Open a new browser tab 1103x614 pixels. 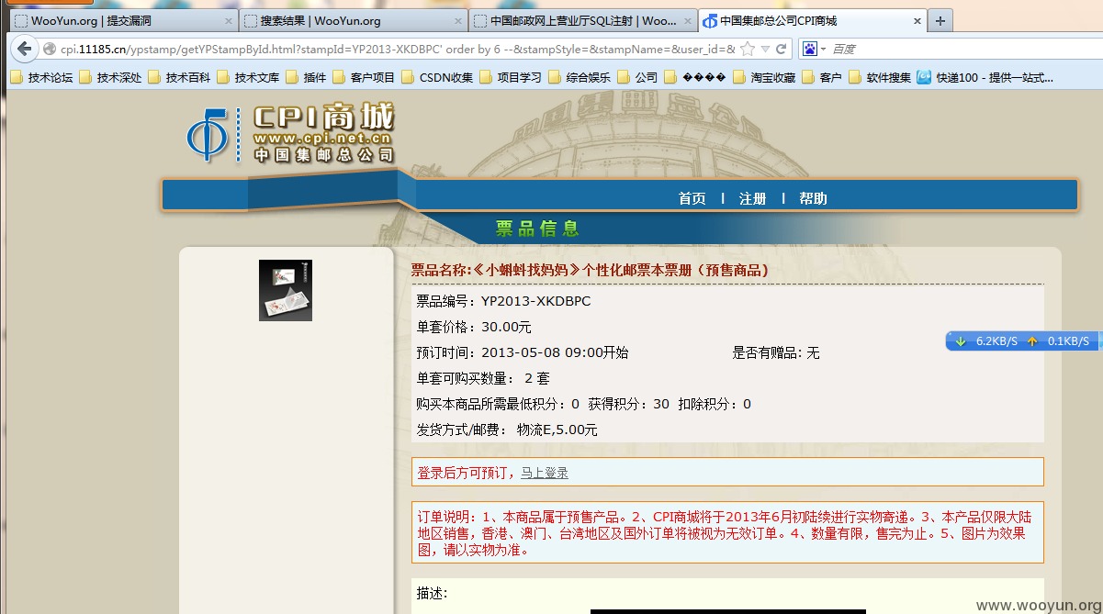point(940,21)
